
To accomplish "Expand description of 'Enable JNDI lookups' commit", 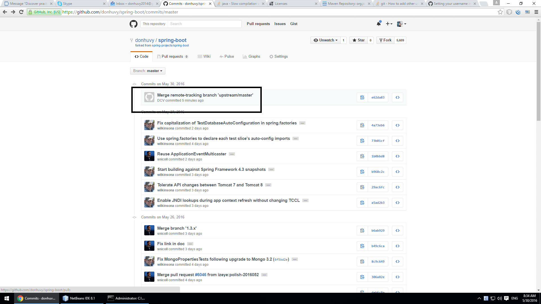I will [305, 201].
